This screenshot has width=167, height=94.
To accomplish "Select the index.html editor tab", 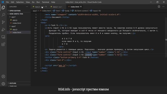I will [75, 7].
